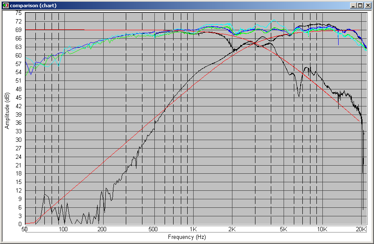This screenshot has height=244, width=374.
Task: Click the 10K frequency label
Action: coord(322,229)
